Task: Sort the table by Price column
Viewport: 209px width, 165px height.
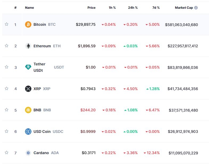Action: (x=91, y=8)
